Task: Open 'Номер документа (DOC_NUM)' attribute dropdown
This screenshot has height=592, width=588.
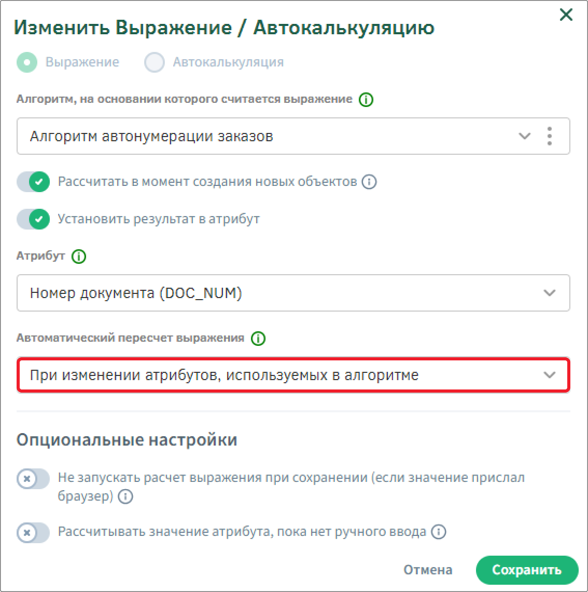Action: [293, 293]
